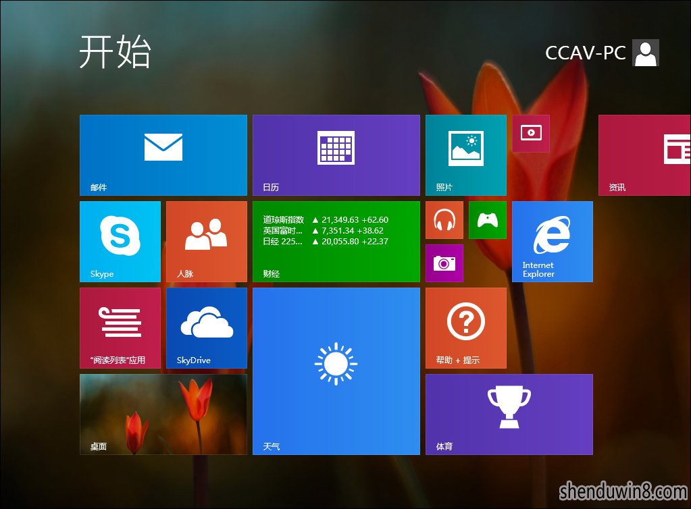Open the Weather (天气) tile
Image resolution: width=691 pixels, height=509 pixels.
pyautogui.click(x=336, y=371)
